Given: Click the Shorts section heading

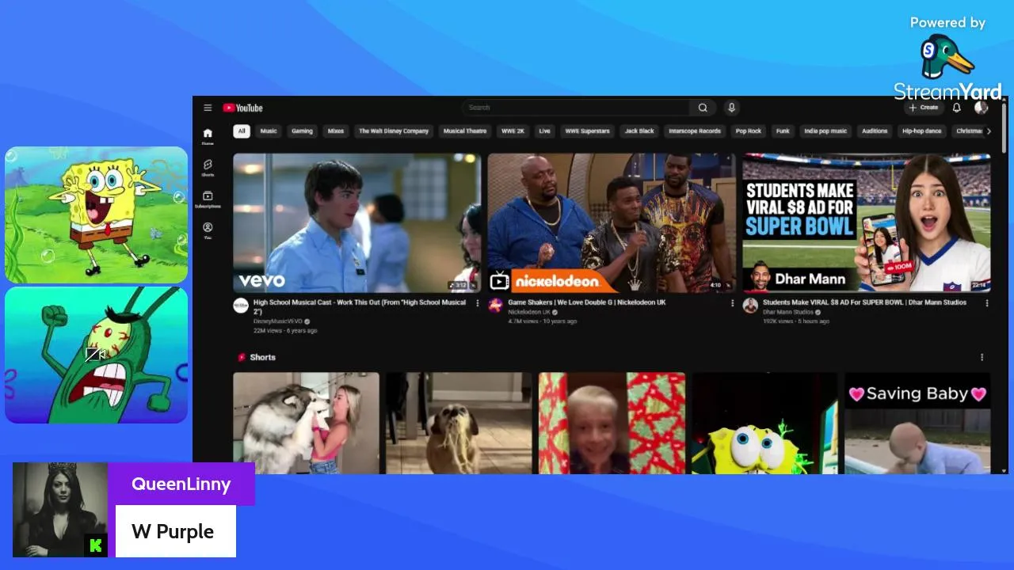Looking at the screenshot, I should pyautogui.click(x=262, y=357).
